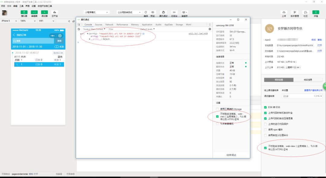The width and height of the screenshot is (326, 178).
Task: Toggle the 模拟器 (simulator) panel button
Action: coord(24,12)
